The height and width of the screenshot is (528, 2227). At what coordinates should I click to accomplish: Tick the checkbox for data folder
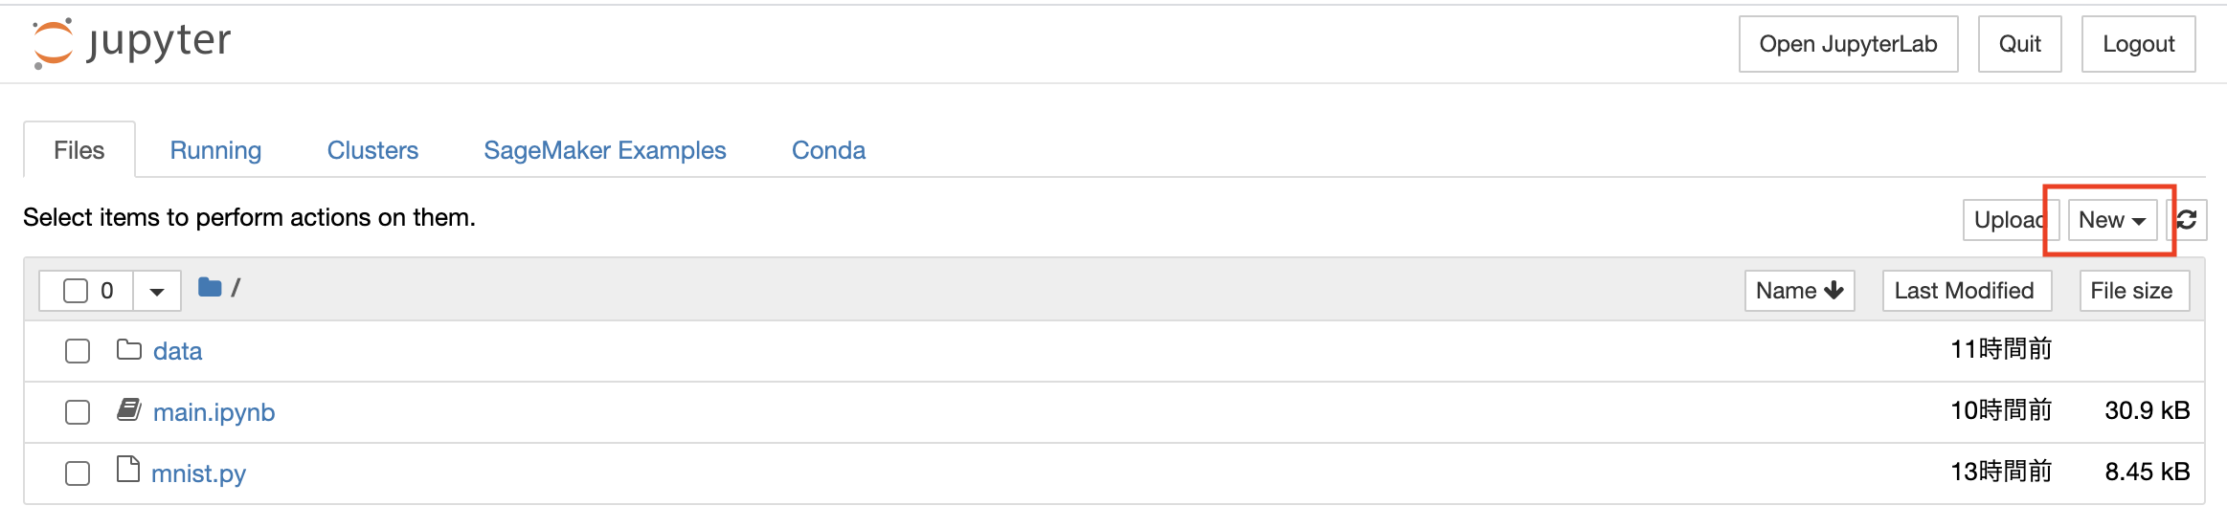click(78, 351)
